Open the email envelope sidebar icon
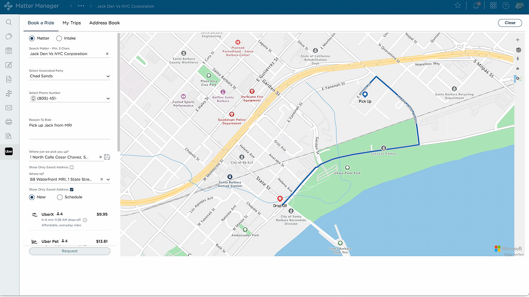 tap(9, 108)
